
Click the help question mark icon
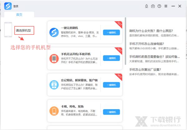coord(160,6)
